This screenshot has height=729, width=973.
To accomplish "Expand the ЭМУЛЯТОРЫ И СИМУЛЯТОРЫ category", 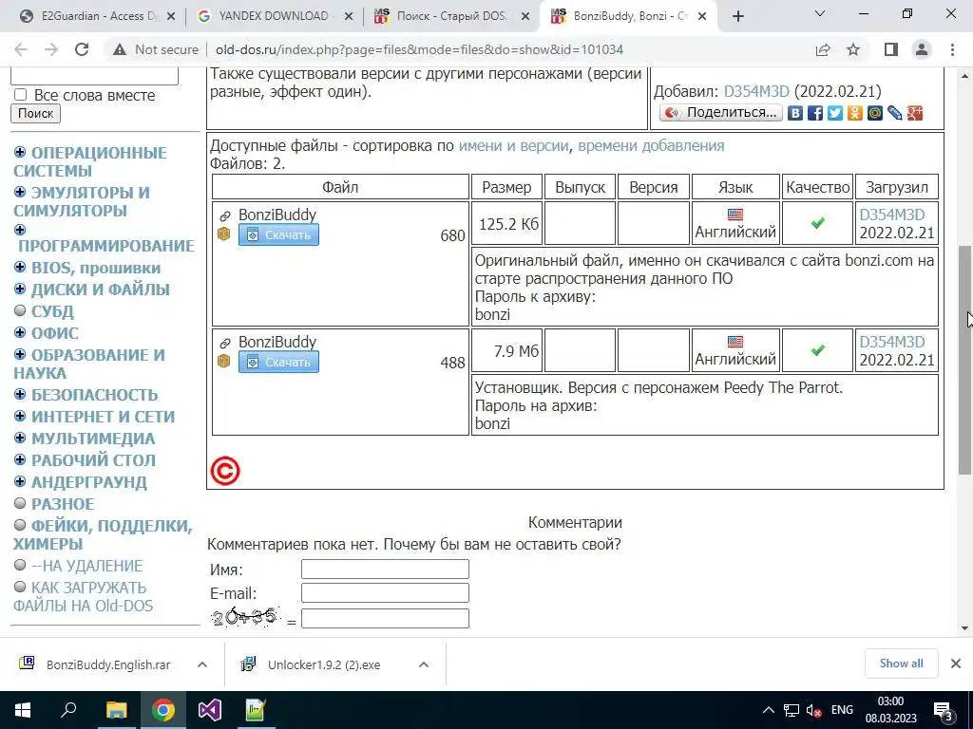I will [x=20, y=192].
